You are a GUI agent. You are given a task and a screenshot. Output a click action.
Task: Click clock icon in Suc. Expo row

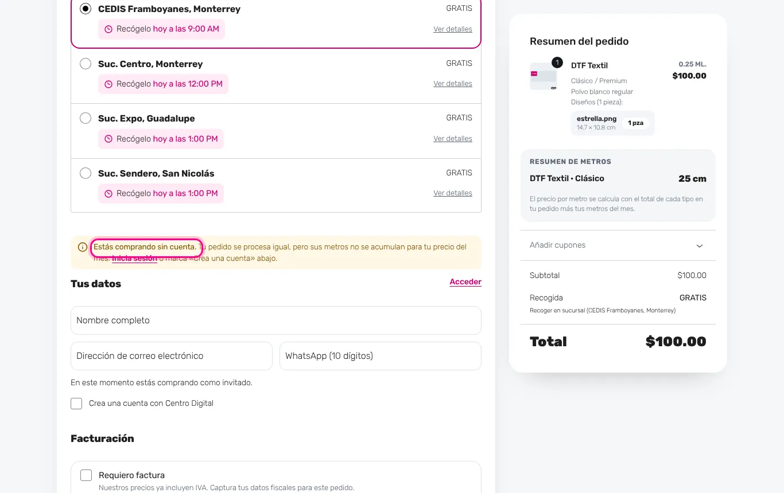[x=108, y=139]
